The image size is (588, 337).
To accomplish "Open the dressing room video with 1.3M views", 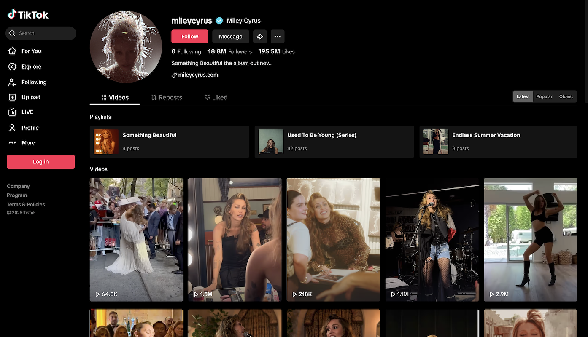I will tap(235, 240).
